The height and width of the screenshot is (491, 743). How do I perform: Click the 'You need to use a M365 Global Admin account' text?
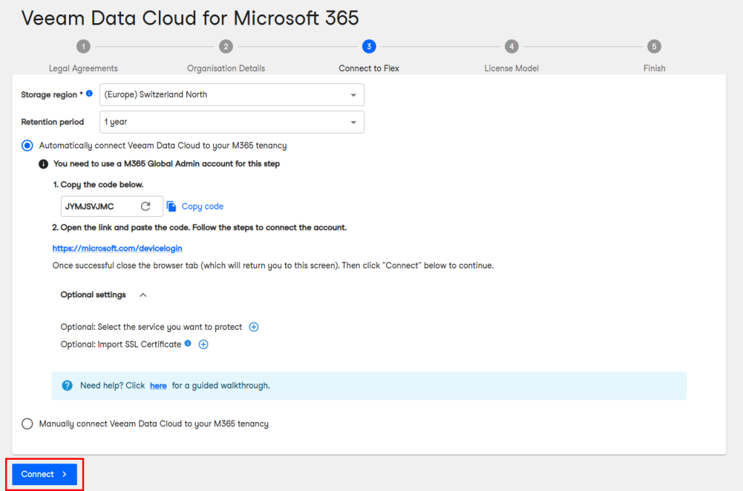[166, 164]
